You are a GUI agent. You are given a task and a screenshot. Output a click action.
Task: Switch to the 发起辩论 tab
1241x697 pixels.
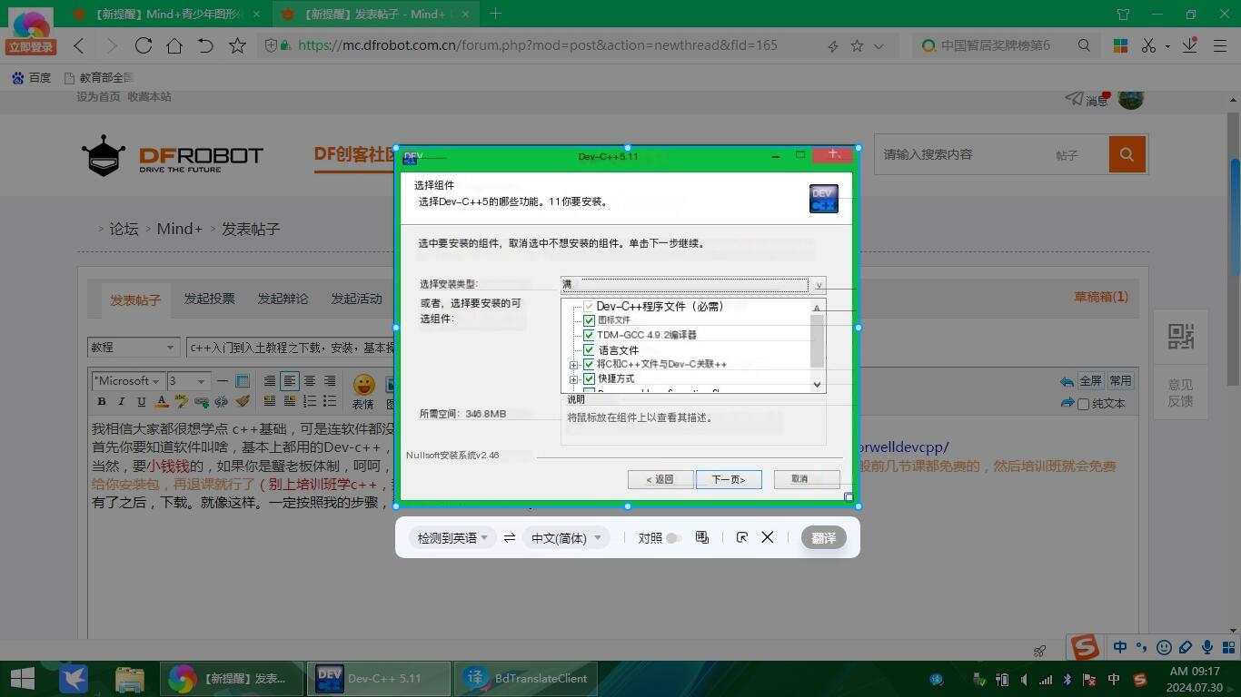point(283,299)
